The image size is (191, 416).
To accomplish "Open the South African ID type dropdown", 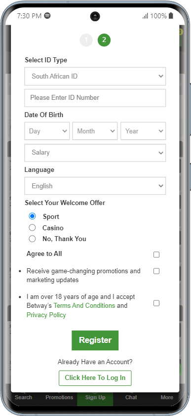I will pyautogui.click(x=95, y=76).
